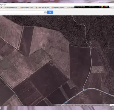Open the 'Кафене за продажба' bookmark
114x110 pixels.
(58, 7)
